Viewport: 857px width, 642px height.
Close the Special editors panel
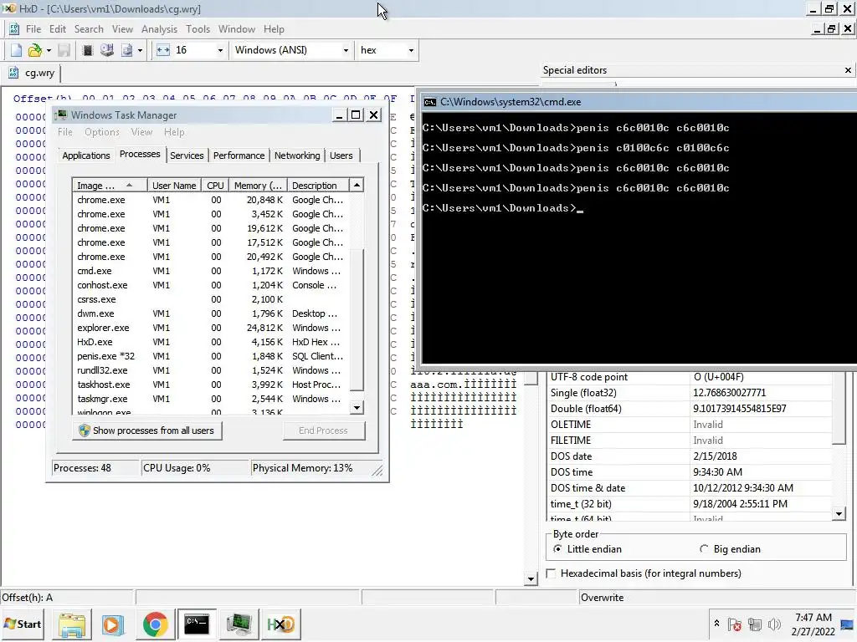point(848,70)
